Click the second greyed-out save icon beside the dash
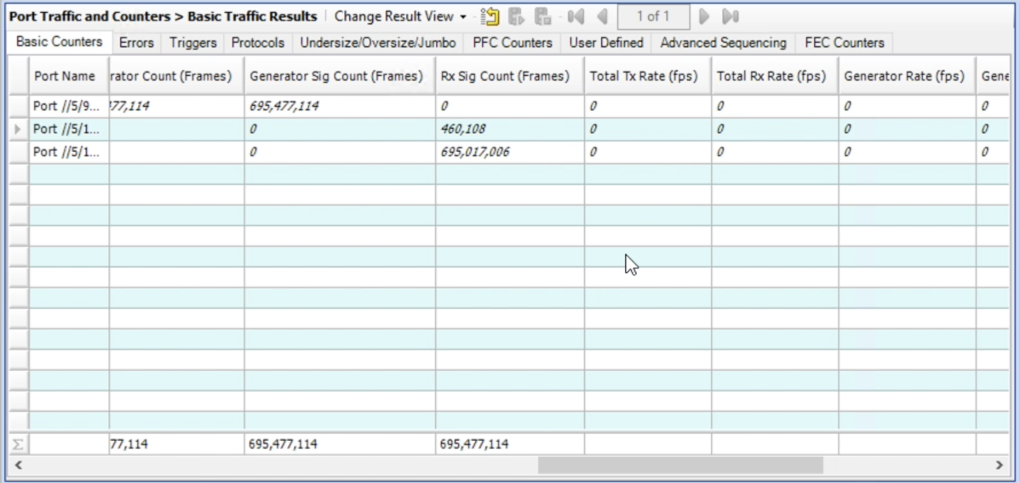 tap(543, 17)
